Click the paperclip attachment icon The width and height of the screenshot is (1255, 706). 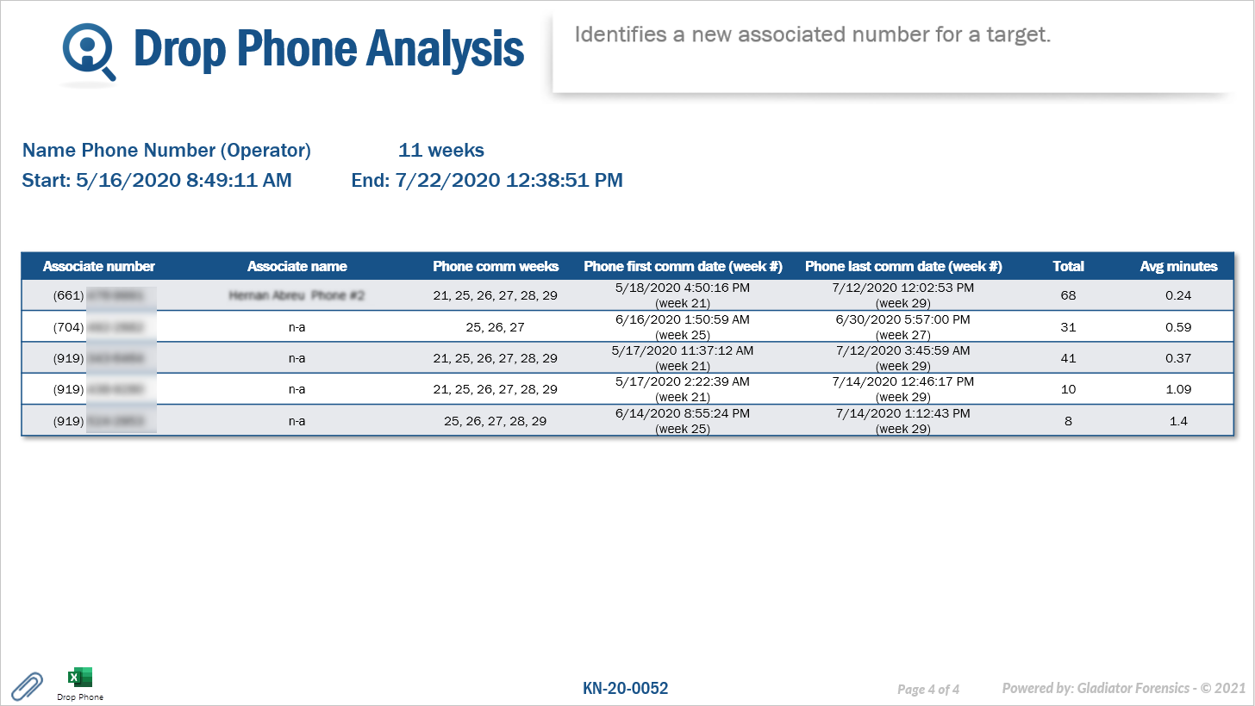point(27,686)
